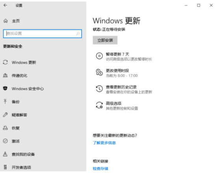The image size is (215, 176).
Task: Open the 主页 home icon
Action: (x=6, y=21)
